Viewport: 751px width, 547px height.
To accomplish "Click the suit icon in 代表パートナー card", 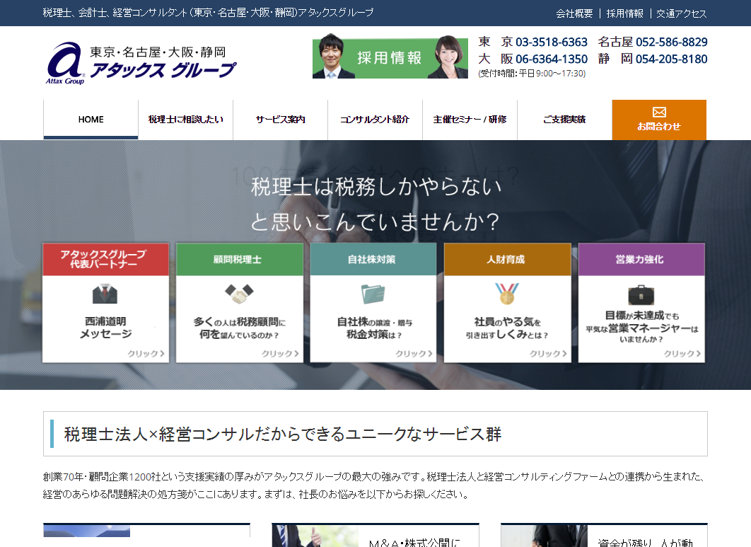I will (105, 294).
